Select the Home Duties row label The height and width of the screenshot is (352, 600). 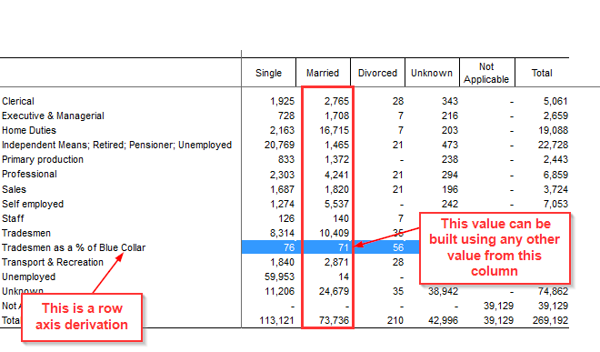[x=29, y=130]
